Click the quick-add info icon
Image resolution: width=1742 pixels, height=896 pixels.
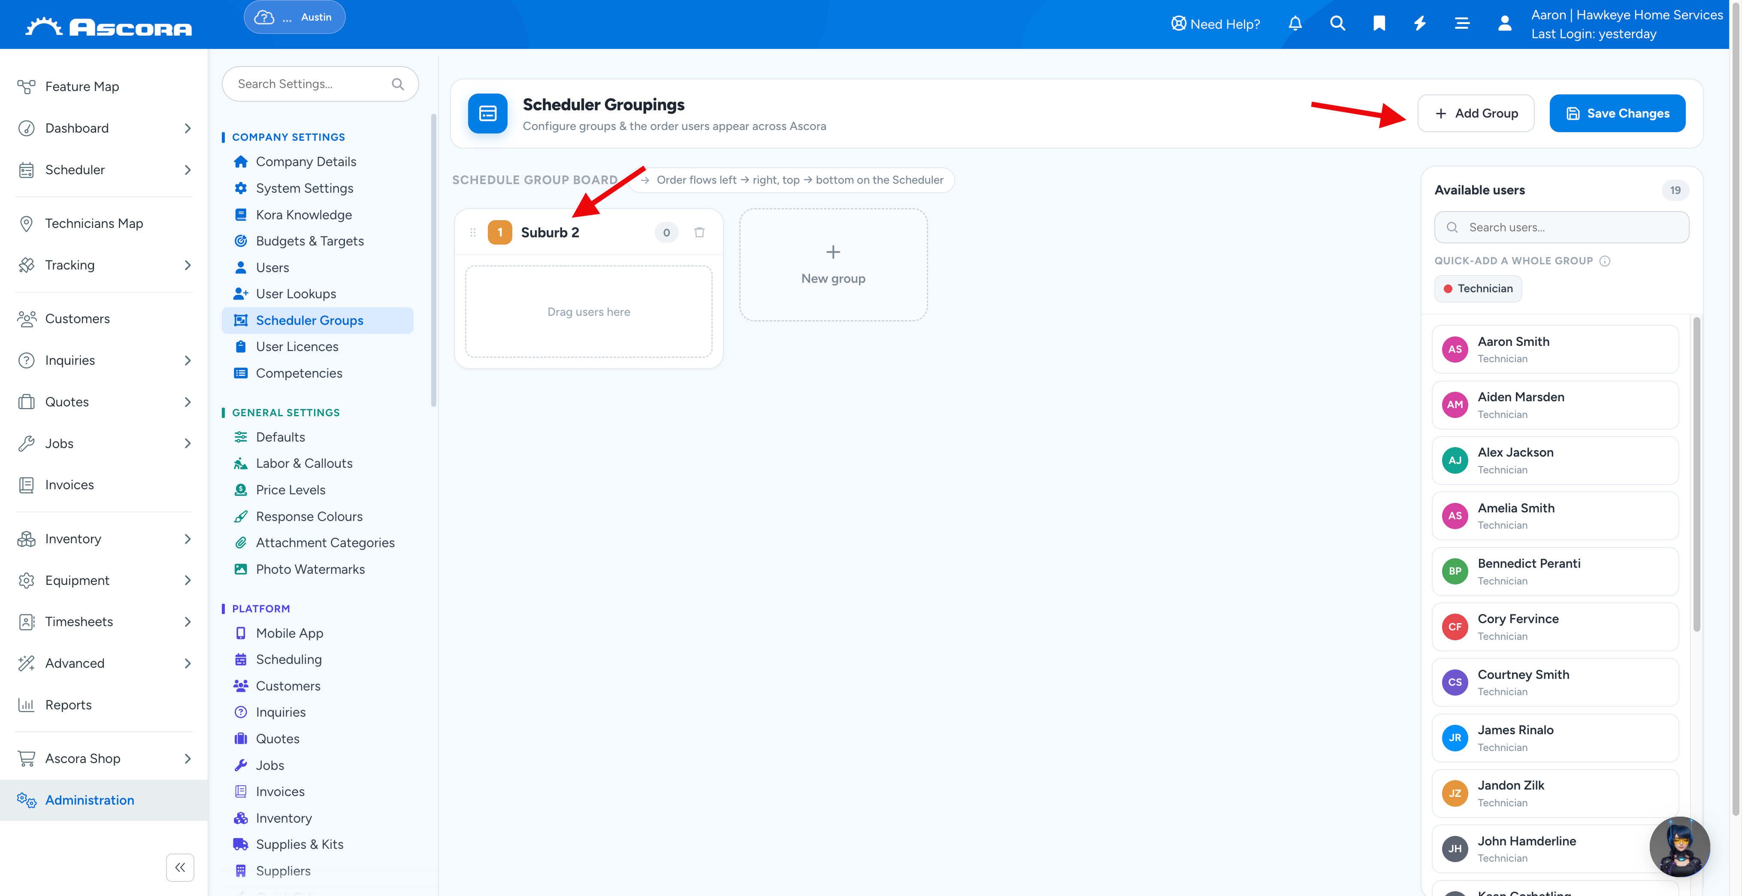tap(1605, 261)
